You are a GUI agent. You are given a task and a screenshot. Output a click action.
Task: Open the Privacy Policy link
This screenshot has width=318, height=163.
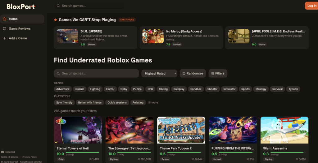click(x=30, y=157)
